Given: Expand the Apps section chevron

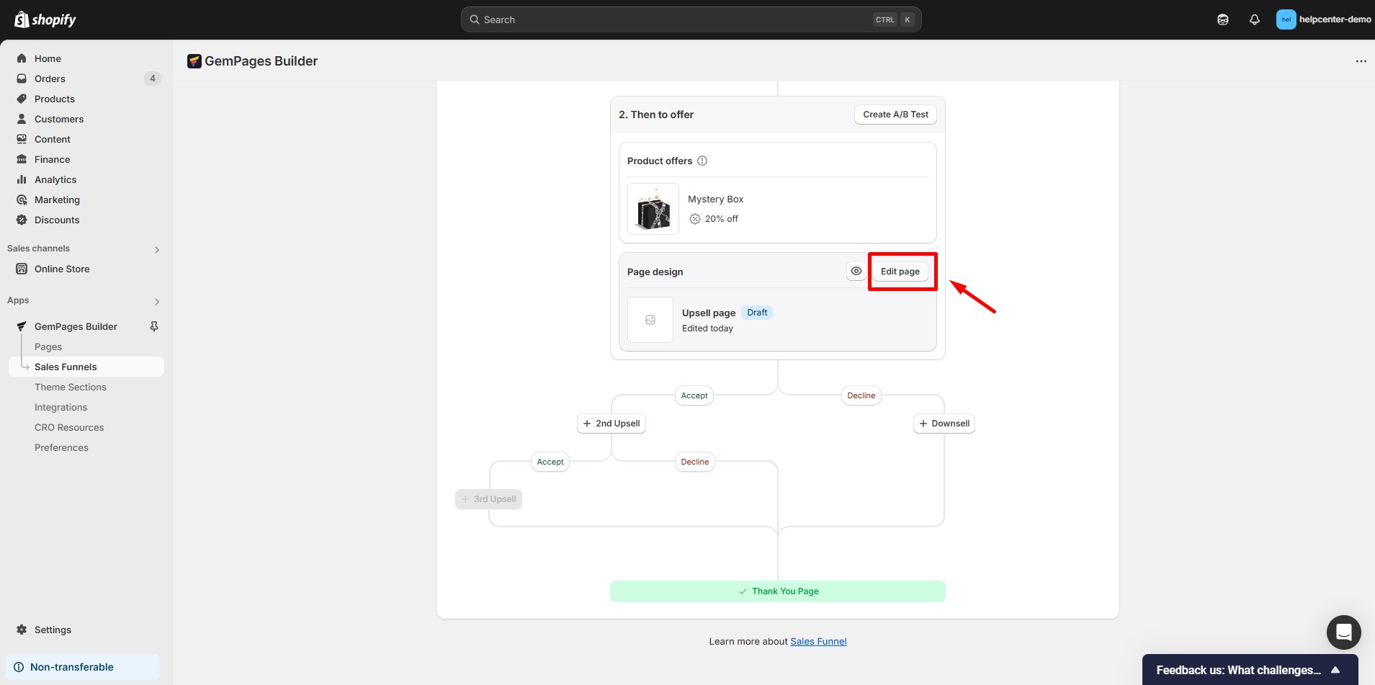Looking at the screenshot, I should [157, 301].
